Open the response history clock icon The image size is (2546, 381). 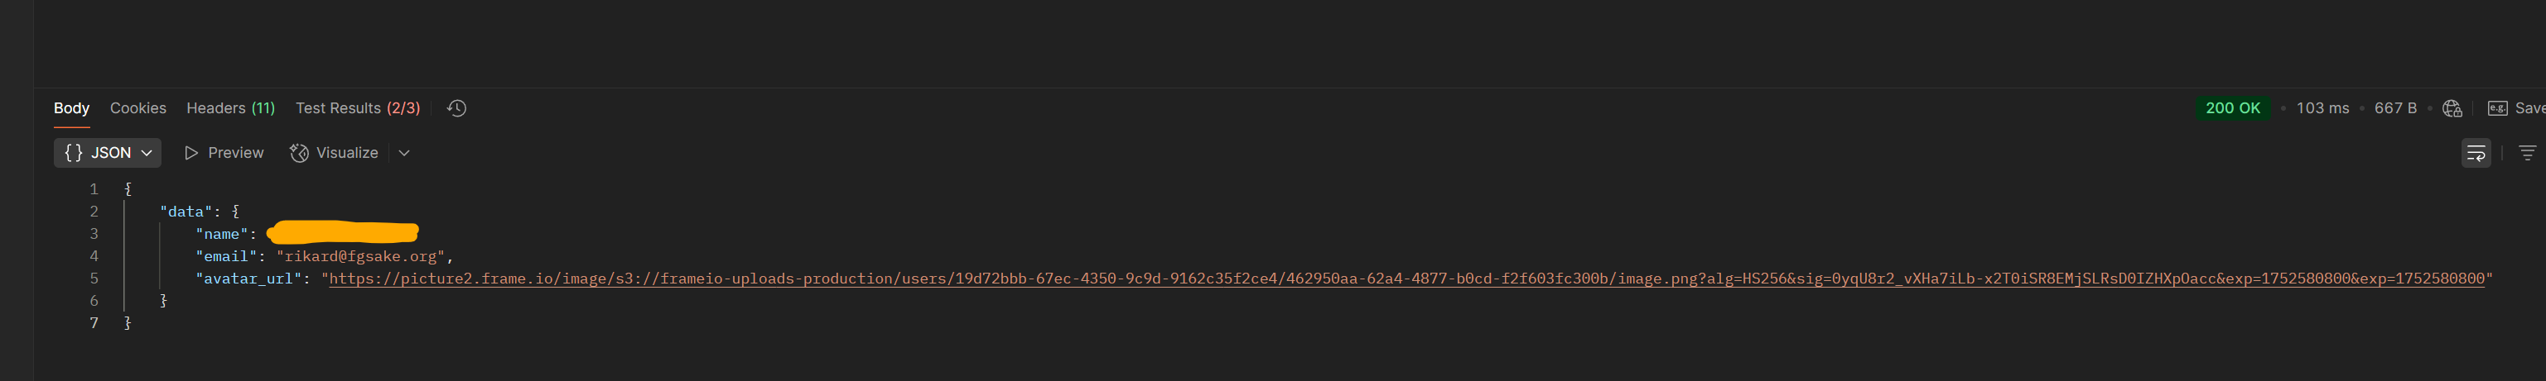[x=456, y=108]
